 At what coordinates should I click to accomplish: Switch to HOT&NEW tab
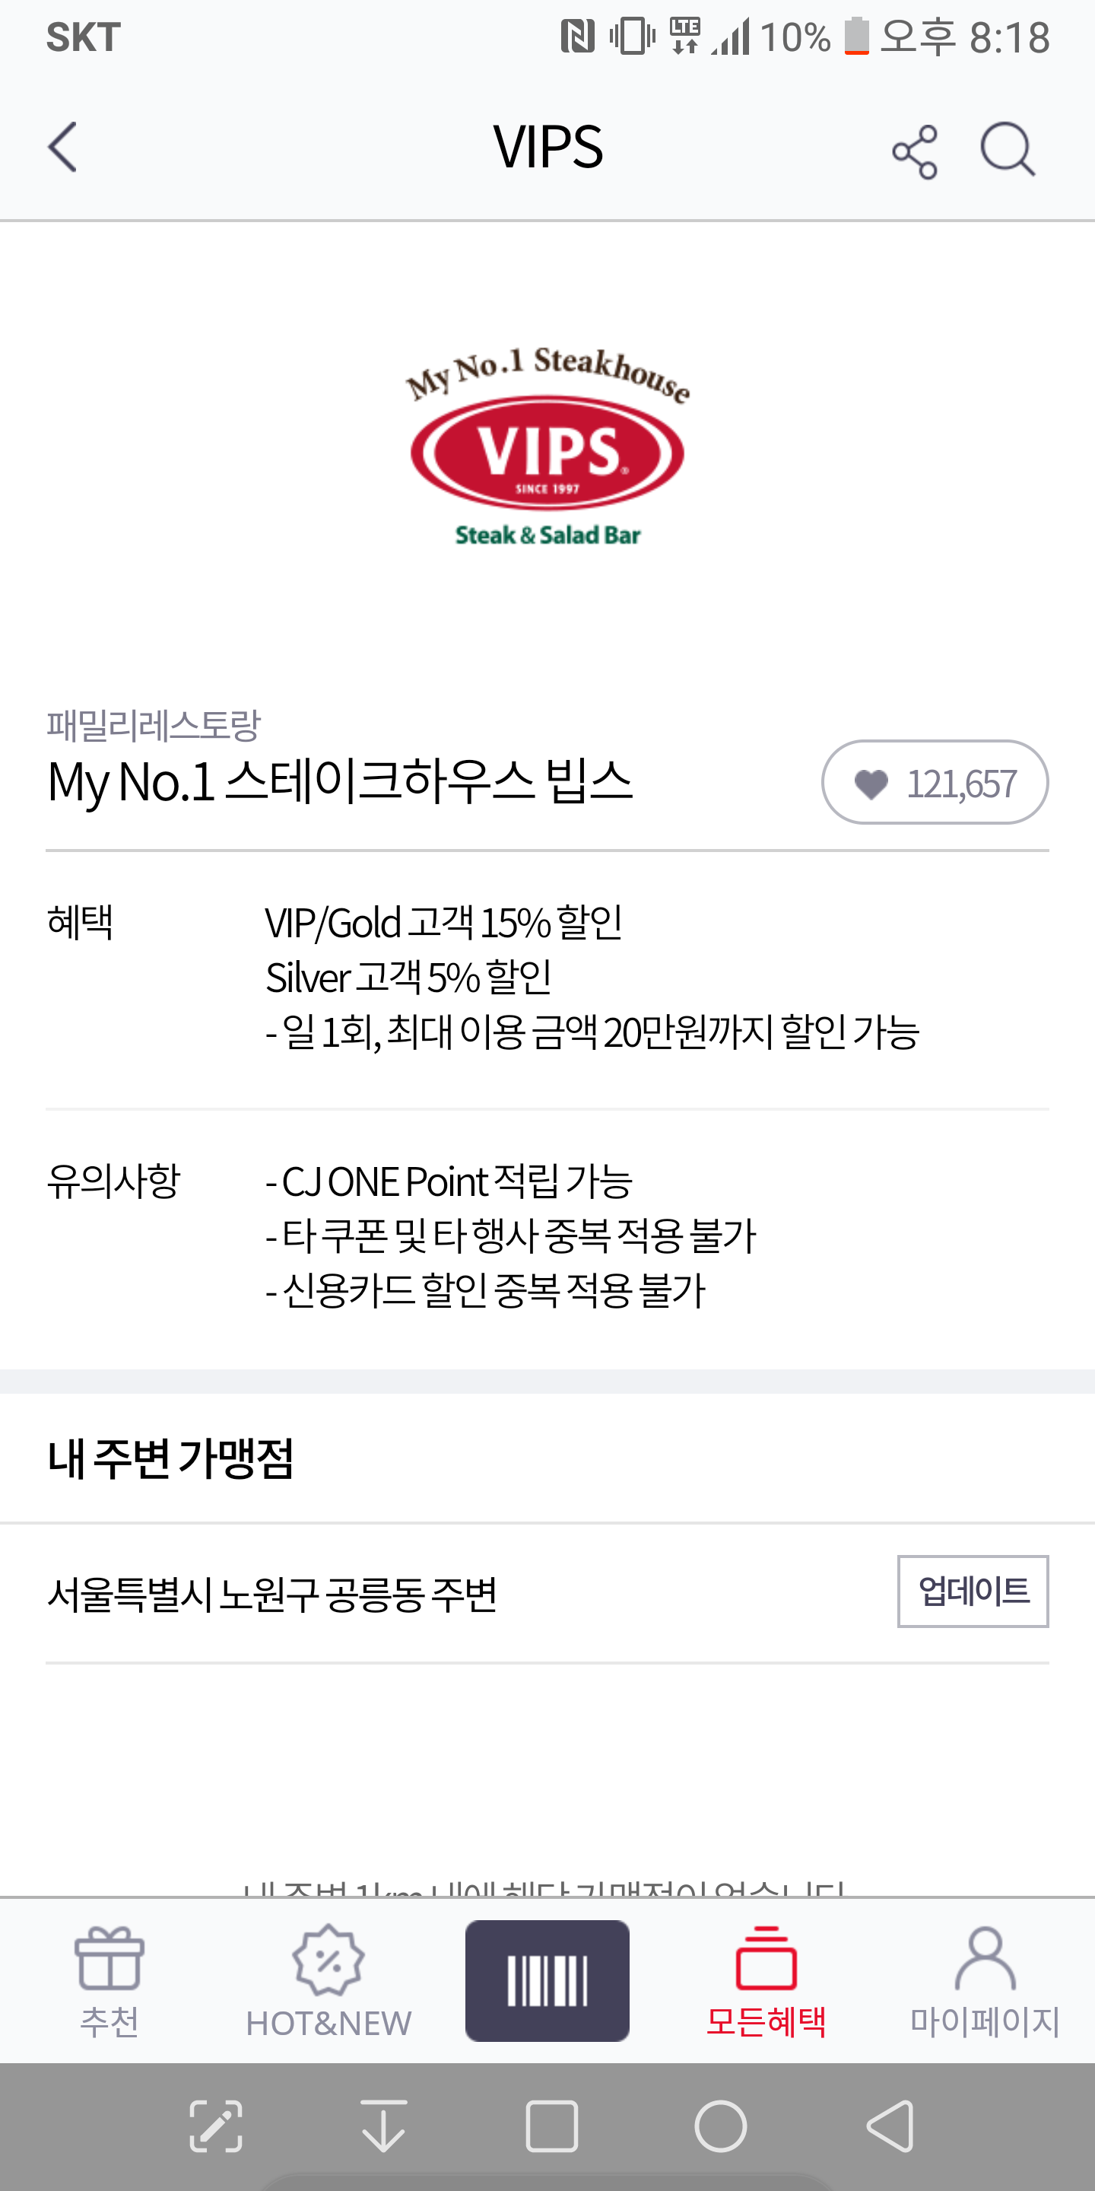coord(328,1982)
